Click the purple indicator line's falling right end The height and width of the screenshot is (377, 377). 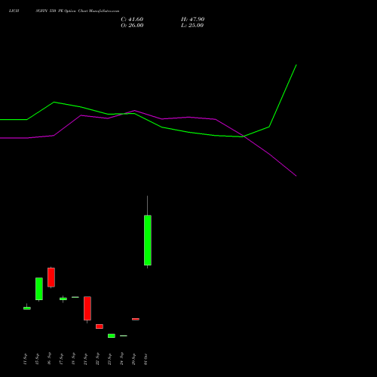tap(296, 176)
